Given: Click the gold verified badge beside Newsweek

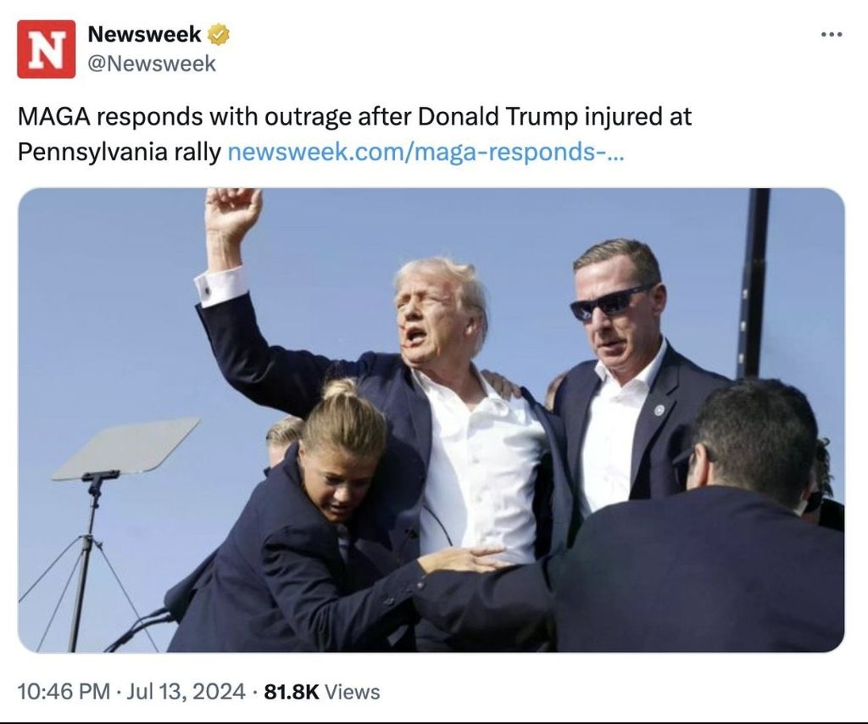Looking at the screenshot, I should [219, 34].
